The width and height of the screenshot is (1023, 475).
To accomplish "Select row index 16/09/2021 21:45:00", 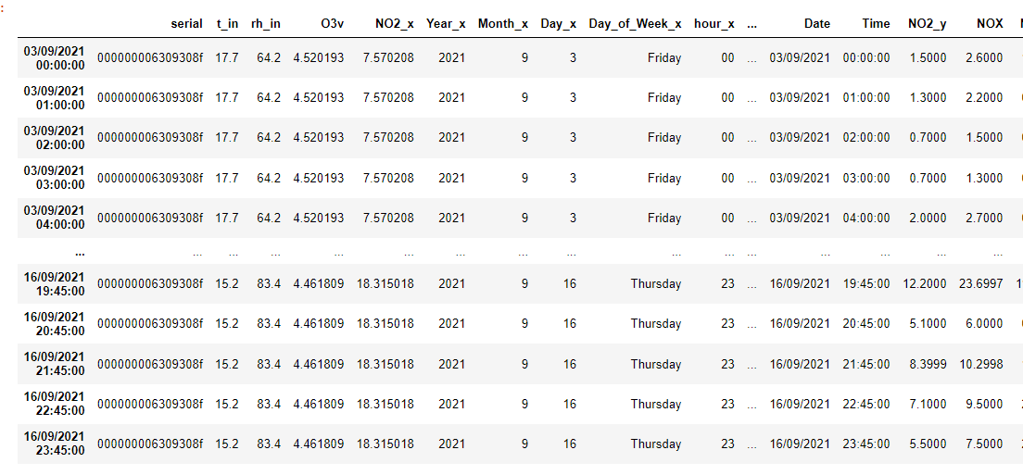I will tap(54, 364).
